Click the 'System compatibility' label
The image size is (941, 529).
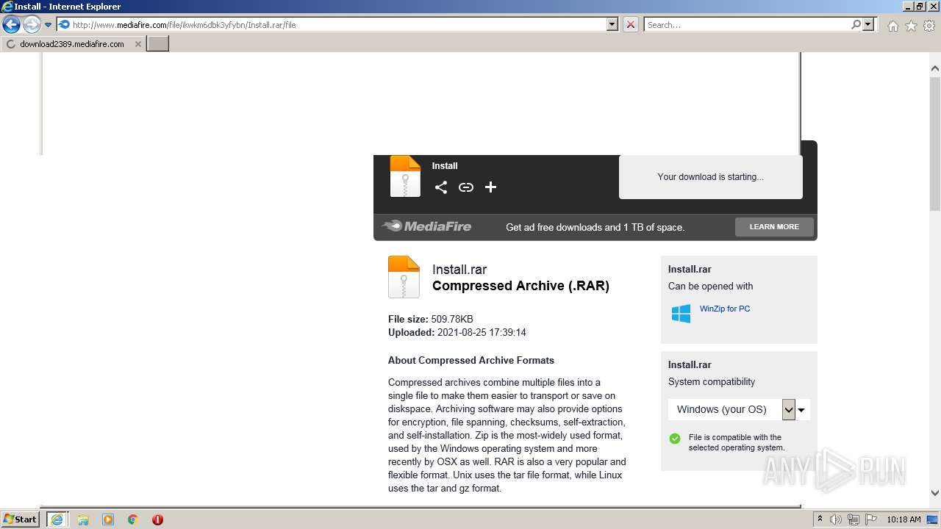tap(712, 382)
